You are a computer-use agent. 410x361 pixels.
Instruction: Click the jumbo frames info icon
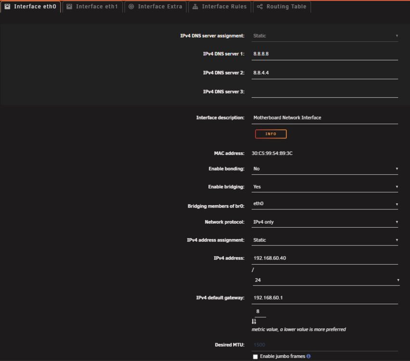(308, 356)
